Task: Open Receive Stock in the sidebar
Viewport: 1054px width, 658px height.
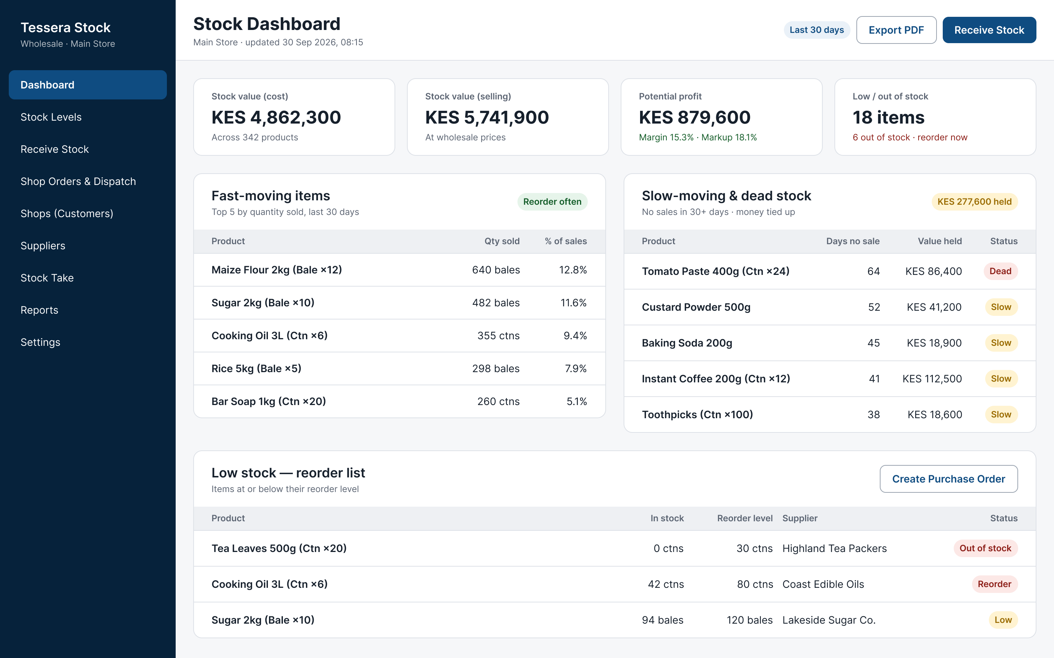Action: point(87,149)
